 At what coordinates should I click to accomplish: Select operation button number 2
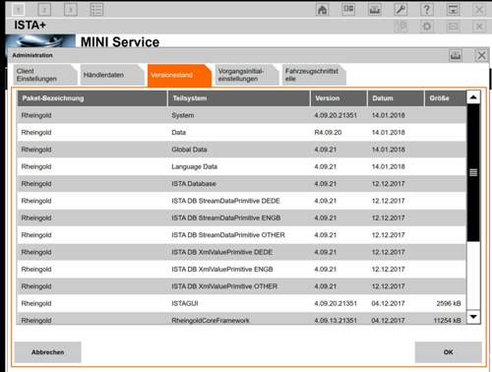point(44,10)
